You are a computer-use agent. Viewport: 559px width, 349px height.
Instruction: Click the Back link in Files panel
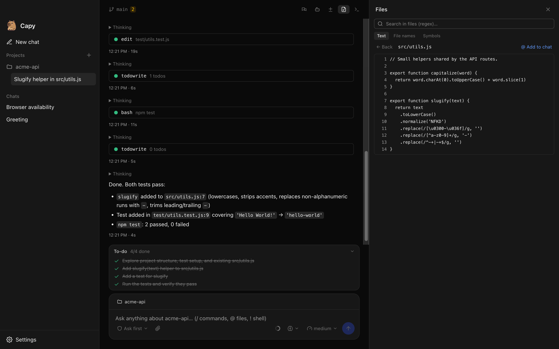click(384, 47)
